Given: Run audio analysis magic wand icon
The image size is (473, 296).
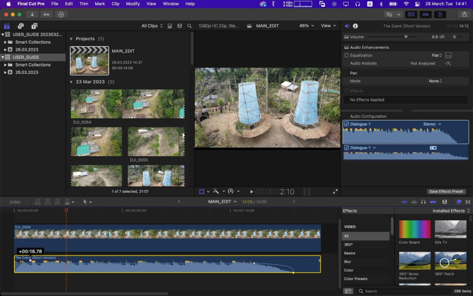Looking at the screenshot, I should (448, 63).
